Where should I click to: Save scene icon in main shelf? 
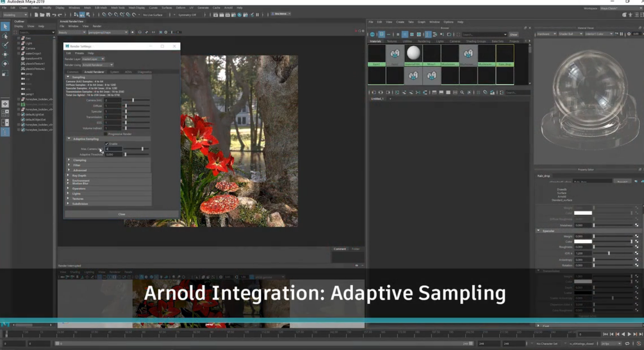48,15
